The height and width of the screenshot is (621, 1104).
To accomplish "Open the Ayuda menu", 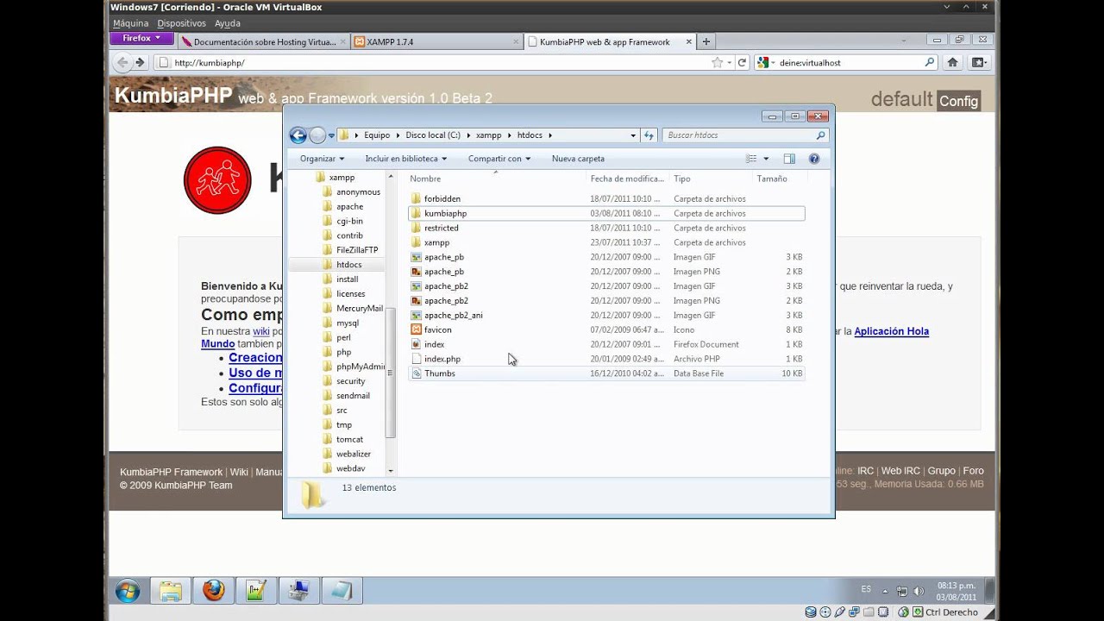I will tap(228, 23).
